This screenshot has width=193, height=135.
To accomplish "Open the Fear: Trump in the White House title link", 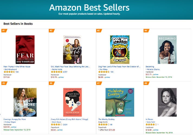I will click(x=17, y=67).
